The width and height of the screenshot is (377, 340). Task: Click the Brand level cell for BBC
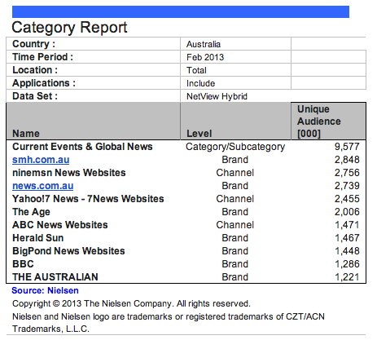click(x=235, y=264)
